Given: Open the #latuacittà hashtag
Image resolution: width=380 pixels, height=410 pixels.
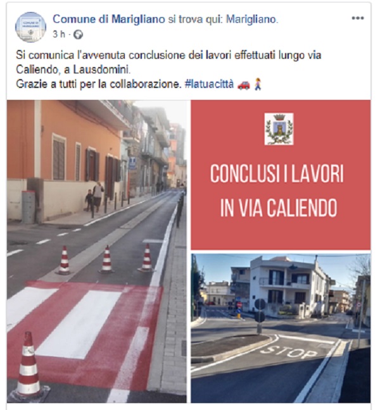Looking at the screenshot, I should click(209, 84).
